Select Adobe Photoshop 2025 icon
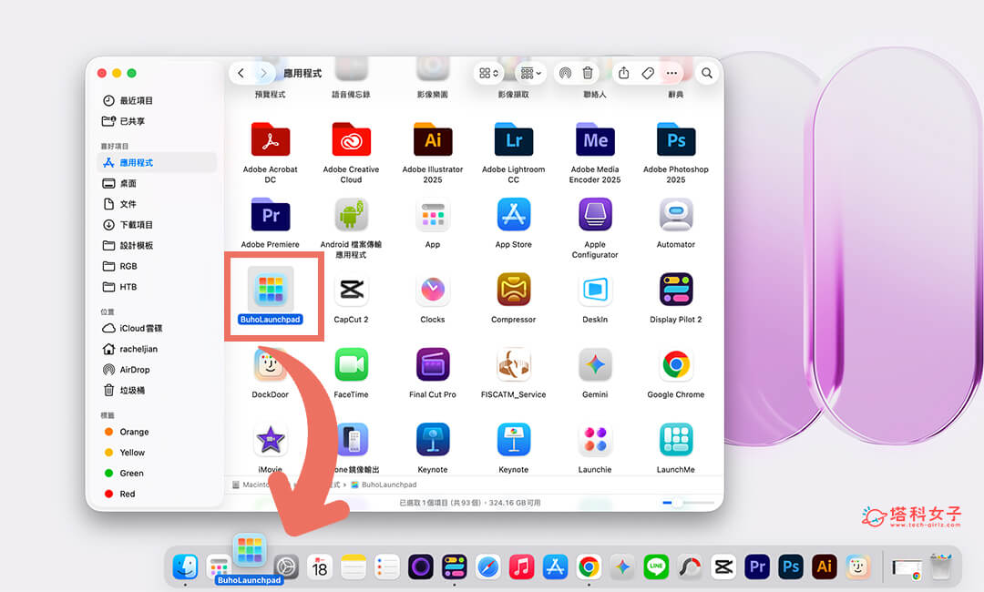The width and height of the screenshot is (984, 592). [x=676, y=139]
